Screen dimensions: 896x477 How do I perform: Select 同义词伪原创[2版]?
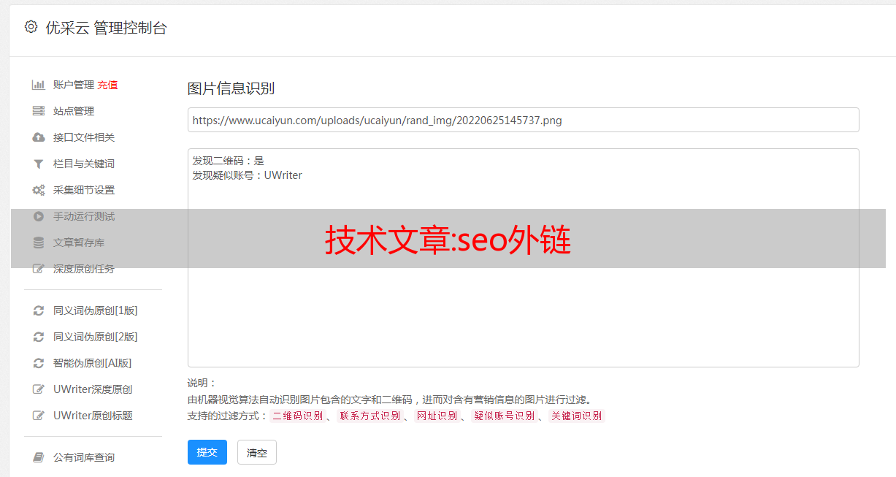[96, 337]
